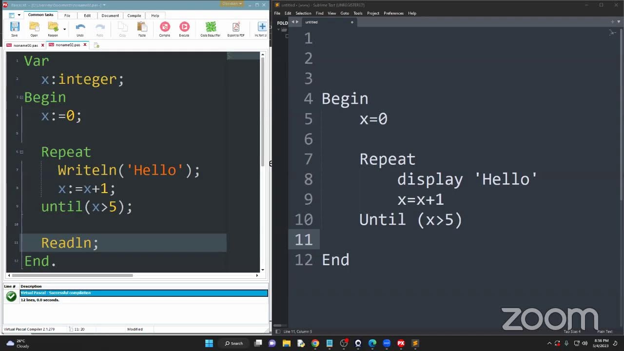
Task: Open the Preferences menu in Sublime Text
Action: coord(393,13)
